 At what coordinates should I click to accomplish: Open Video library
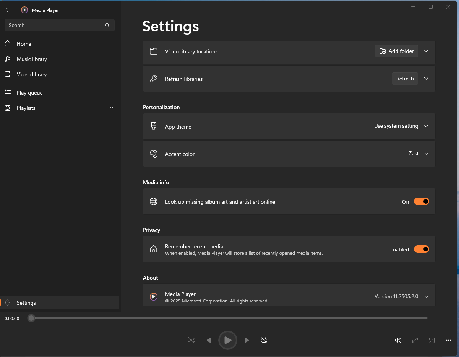(x=60, y=74)
